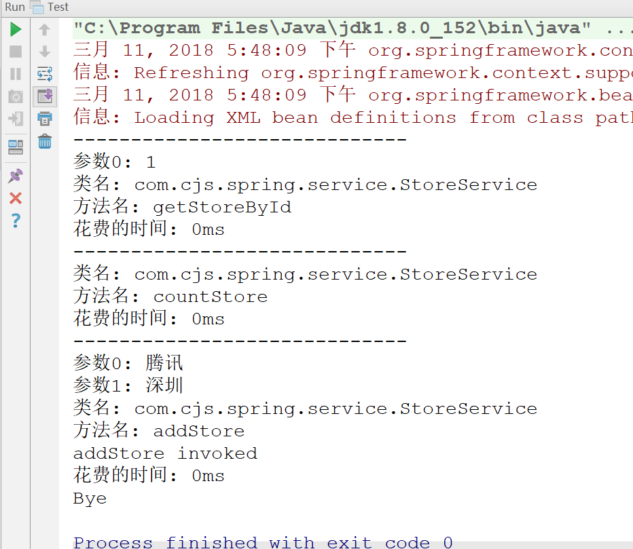Close the Run tab with red X
The width and height of the screenshot is (633, 549).
(16, 198)
